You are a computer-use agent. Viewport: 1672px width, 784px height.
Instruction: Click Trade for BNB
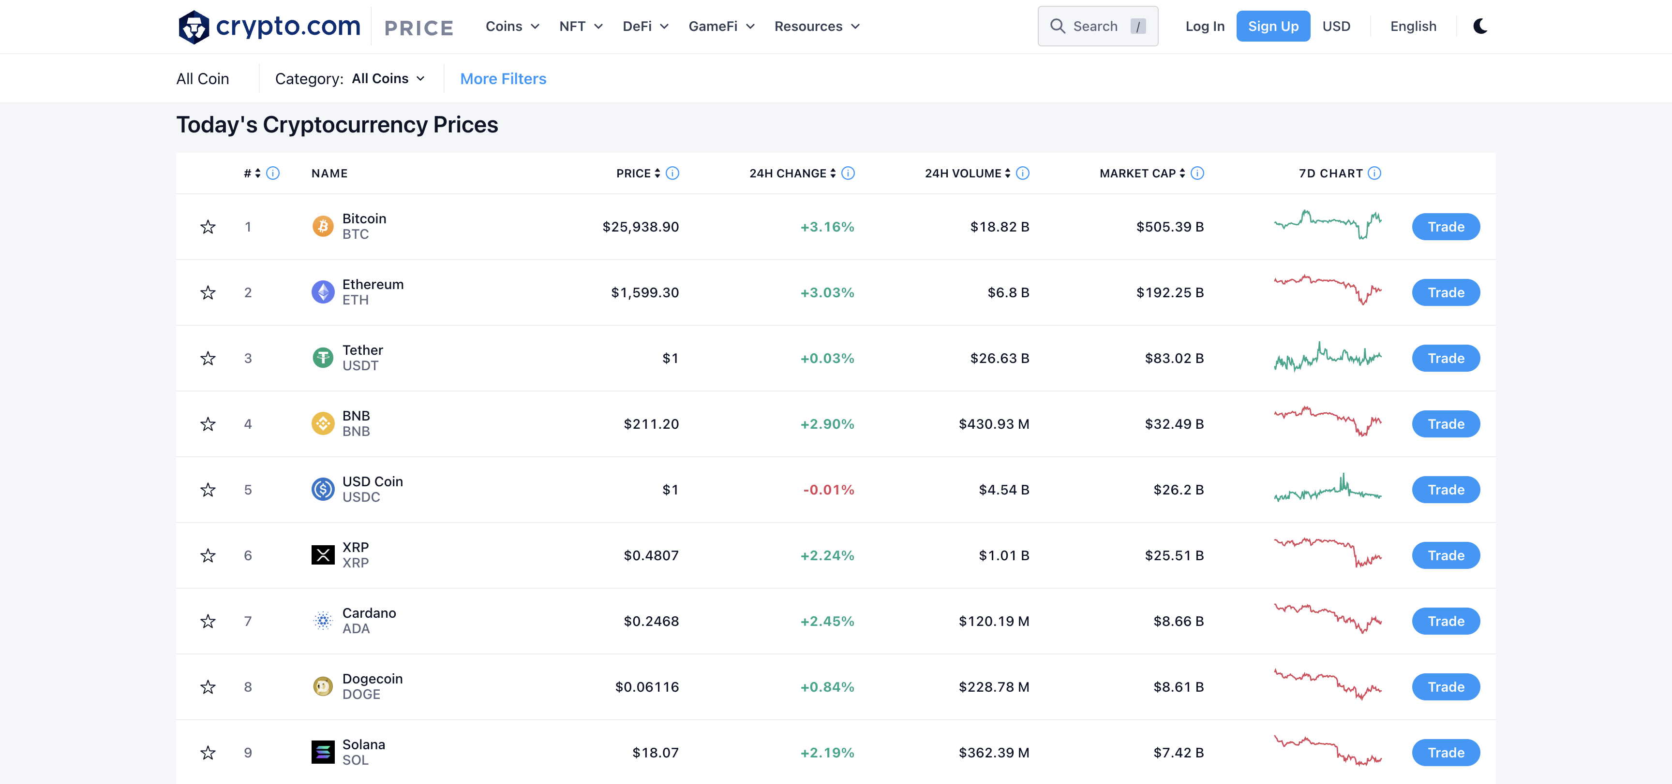click(x=1446, y=424)
